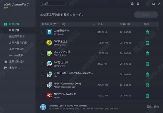Click the ABBYY FineReader 11 red icon

click(49, 96)
